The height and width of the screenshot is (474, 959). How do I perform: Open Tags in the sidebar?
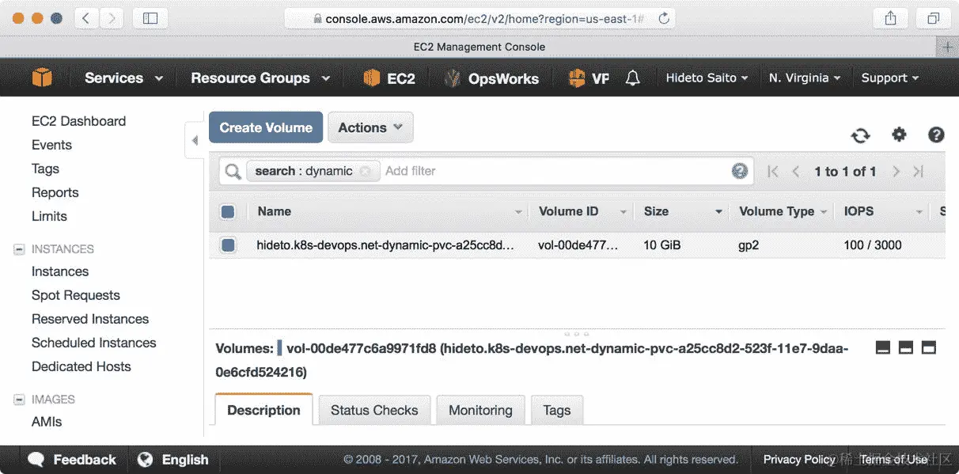(45, 169)
